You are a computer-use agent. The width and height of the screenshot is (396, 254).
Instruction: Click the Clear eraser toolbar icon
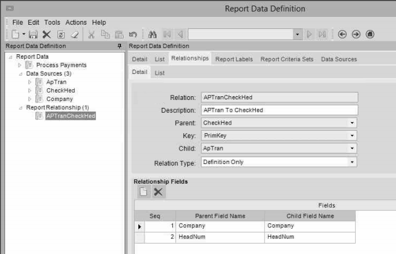(x=75, y=35)
